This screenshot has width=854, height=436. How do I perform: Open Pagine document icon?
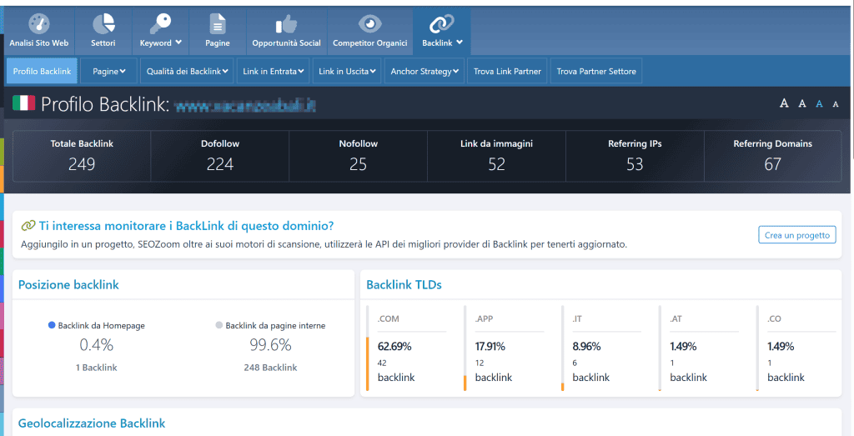point(218,23)
